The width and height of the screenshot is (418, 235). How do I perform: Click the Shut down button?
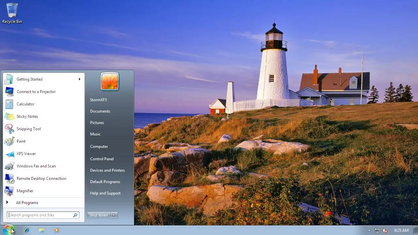99,215
